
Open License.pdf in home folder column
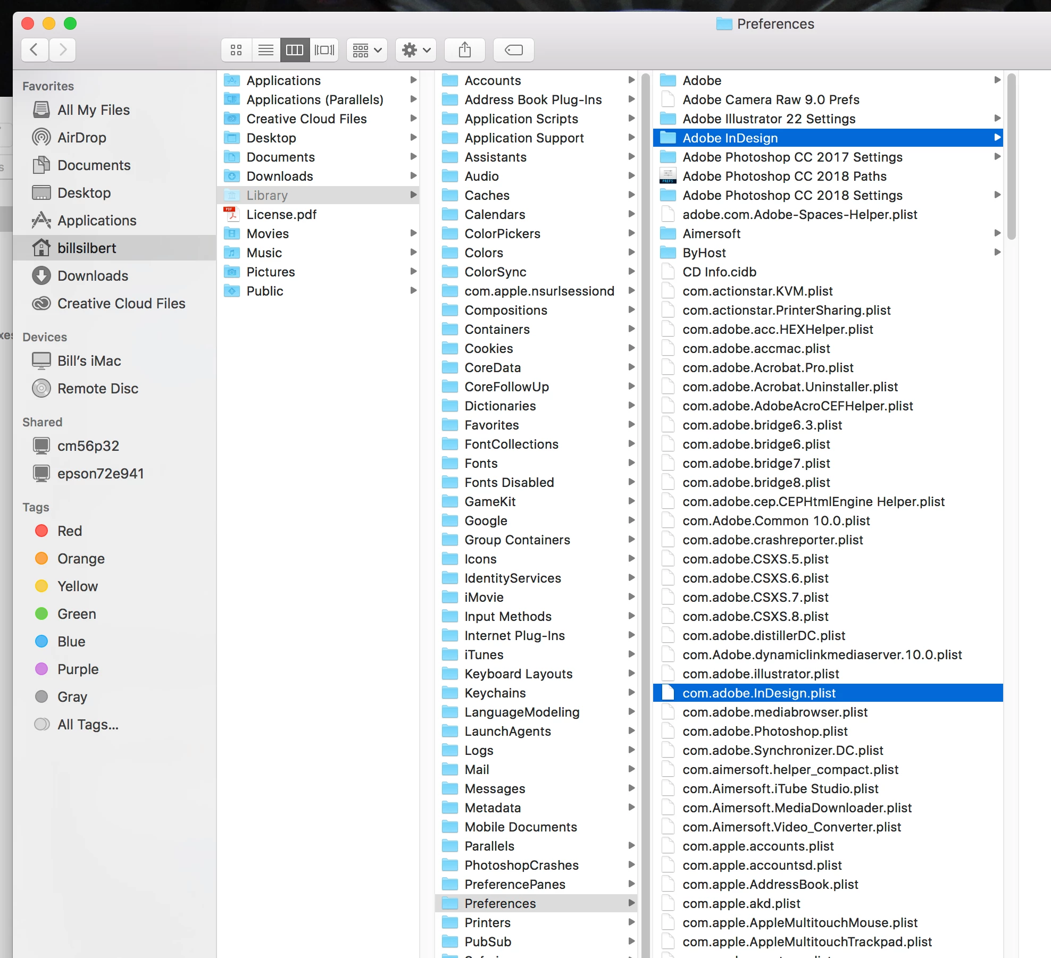281,214
